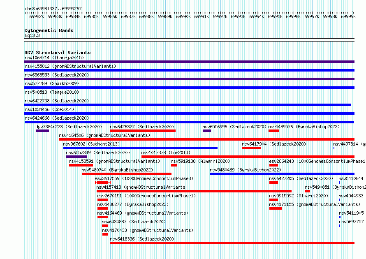The image size is (366, 259).
Task: Click the thin red line under nsv508513
Action: click(x=189, y=96)
